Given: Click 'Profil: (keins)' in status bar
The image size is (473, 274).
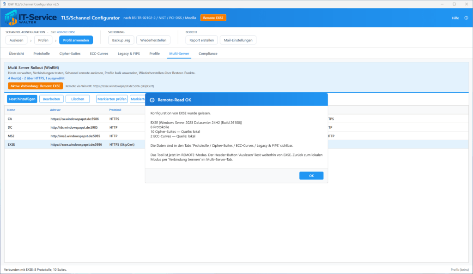Looking at the screenshot, I should pos(460,270).
